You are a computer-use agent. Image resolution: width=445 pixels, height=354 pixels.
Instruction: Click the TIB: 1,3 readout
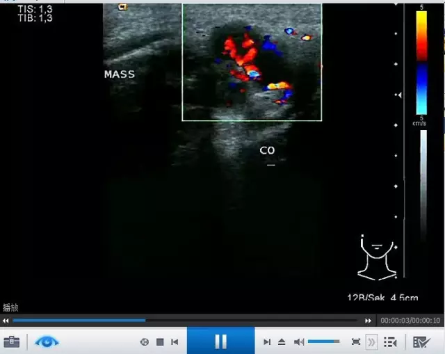[35, 18]
